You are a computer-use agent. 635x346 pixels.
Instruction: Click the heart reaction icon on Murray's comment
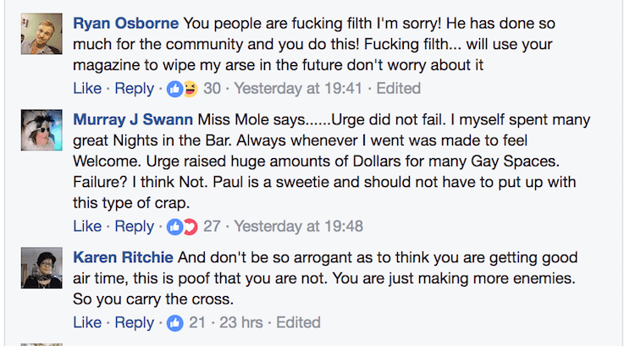tap(190, 226)
